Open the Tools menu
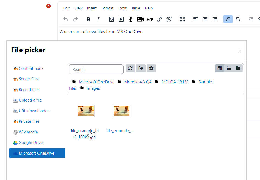The image size is (260, 180). click(122, 8)
